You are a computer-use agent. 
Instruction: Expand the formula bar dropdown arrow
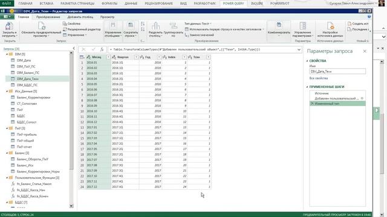pos(299,49)
